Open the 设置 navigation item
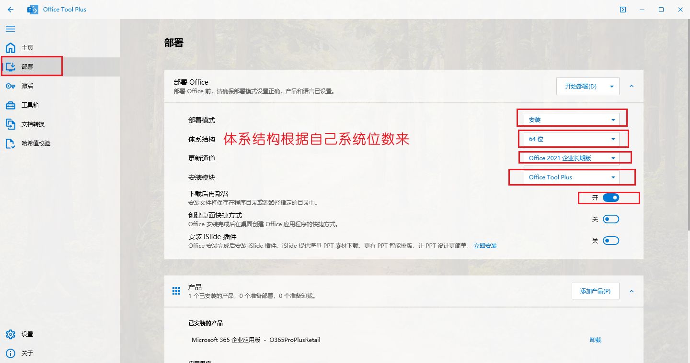Image resolution: width=690 pixels, height=363 pixels. (x=60, y=334)
